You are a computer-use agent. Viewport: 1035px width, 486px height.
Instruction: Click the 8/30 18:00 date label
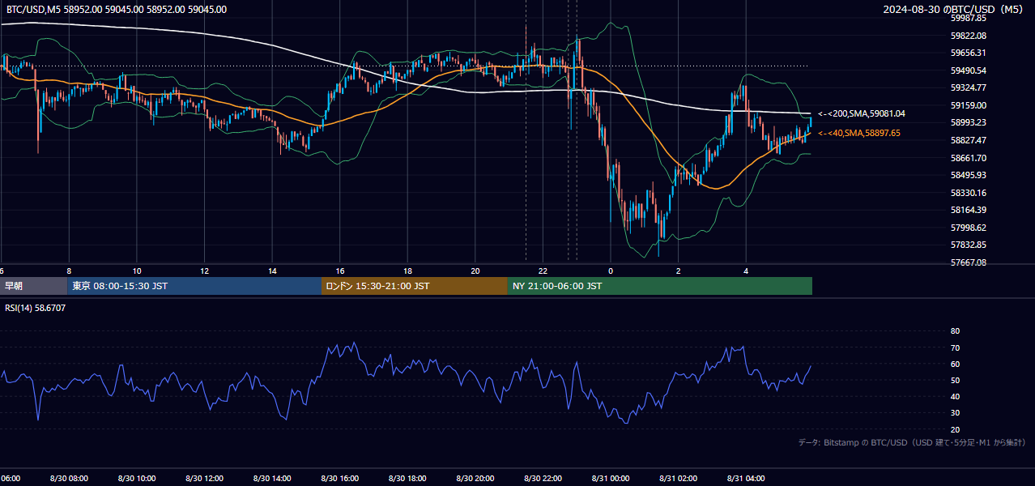point(407,479)
